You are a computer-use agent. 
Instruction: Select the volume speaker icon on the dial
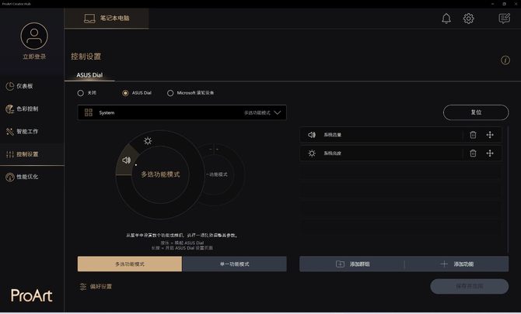click(x=126, y=160)
